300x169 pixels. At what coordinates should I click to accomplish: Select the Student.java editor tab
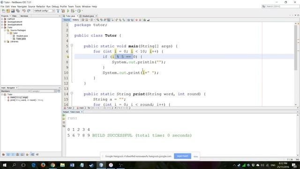(88, 16)
